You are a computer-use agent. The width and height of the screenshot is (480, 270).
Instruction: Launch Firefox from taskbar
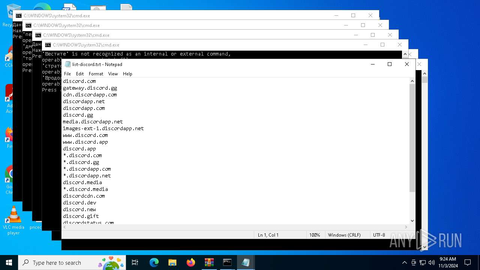click(191, 262)
